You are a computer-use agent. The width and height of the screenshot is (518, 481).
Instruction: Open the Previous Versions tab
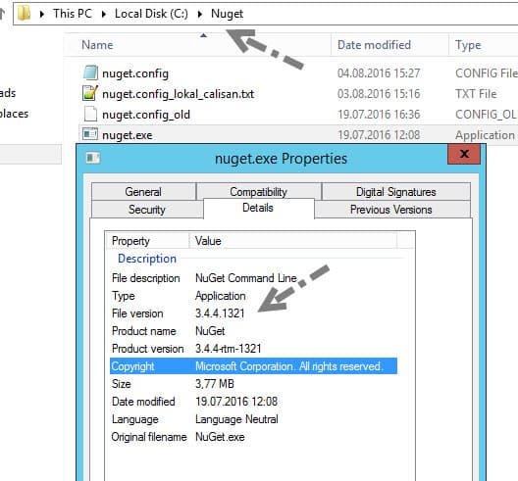391,210
